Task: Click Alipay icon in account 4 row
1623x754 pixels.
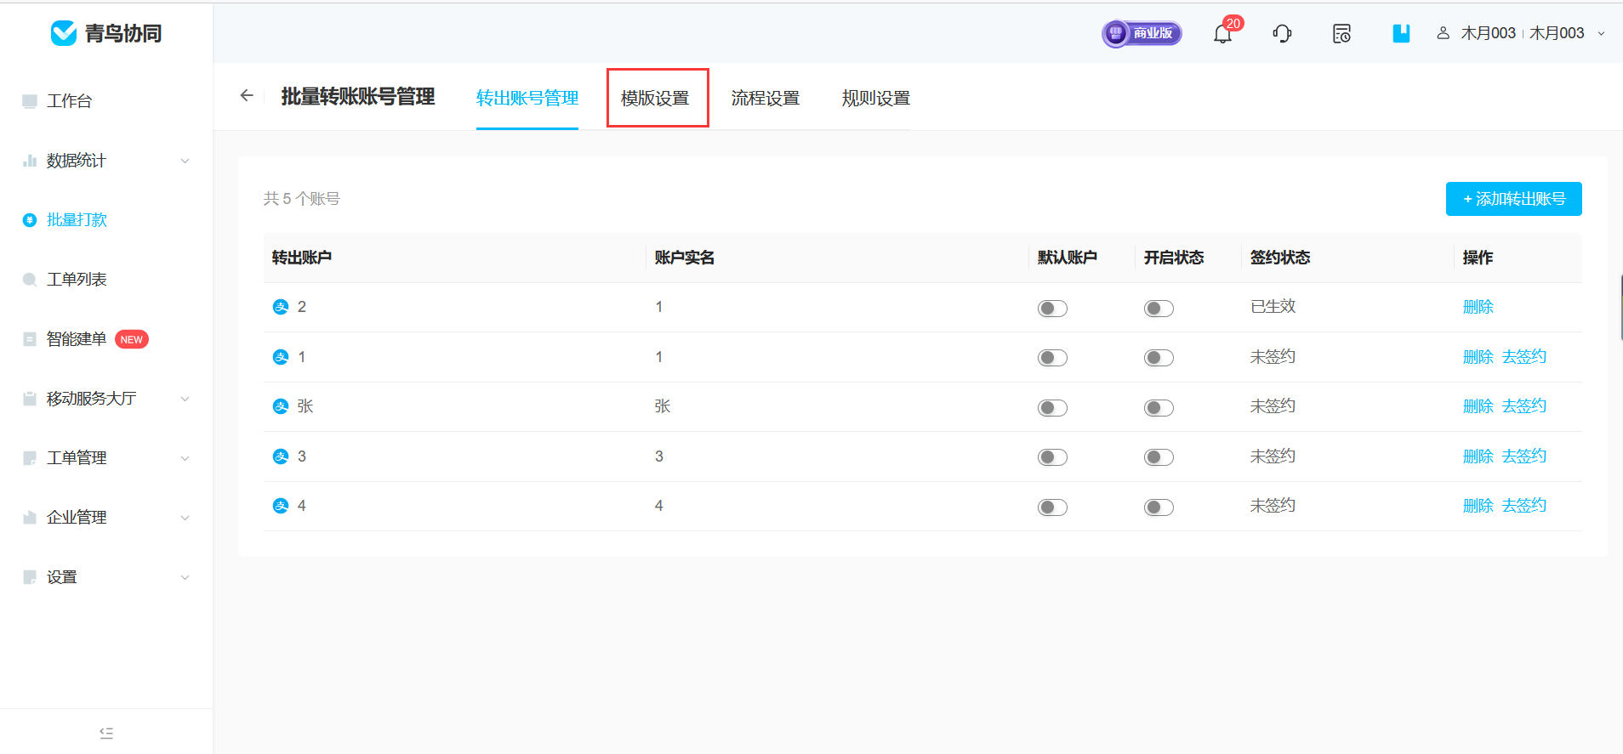Action: 281,506
